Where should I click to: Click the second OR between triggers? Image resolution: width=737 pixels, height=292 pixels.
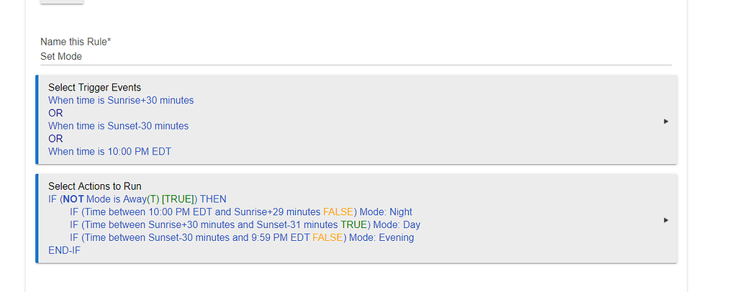coord(55,139)
